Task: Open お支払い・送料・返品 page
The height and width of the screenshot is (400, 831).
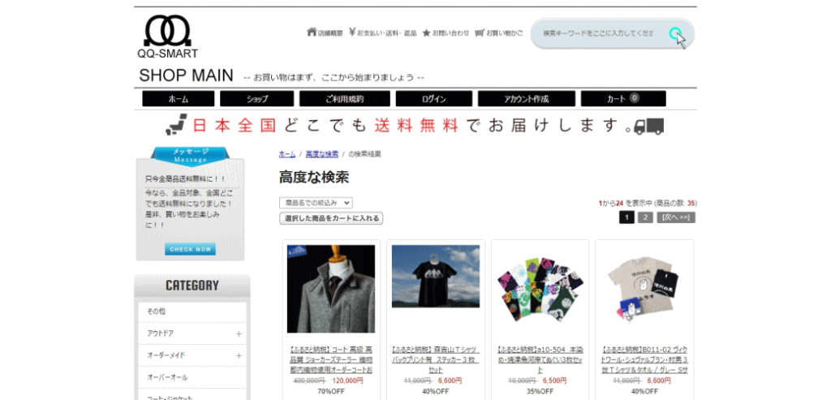Action: click(x=386, y=32)
